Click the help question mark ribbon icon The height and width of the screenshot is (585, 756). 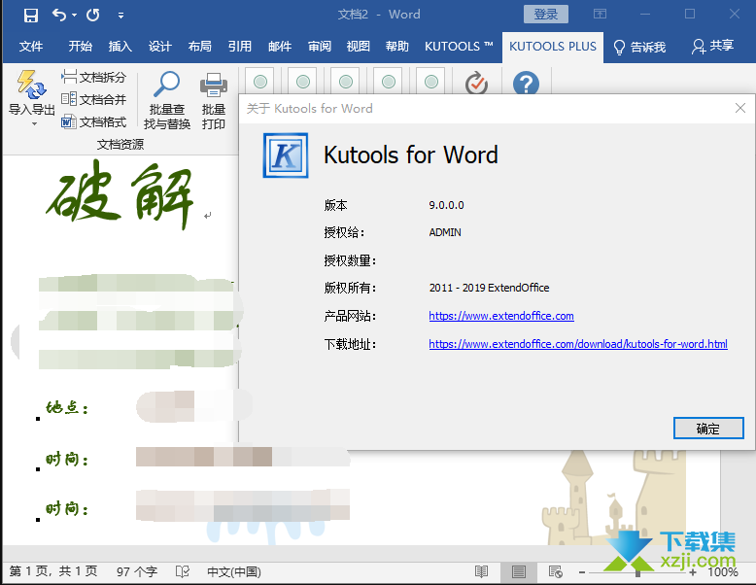526,83
